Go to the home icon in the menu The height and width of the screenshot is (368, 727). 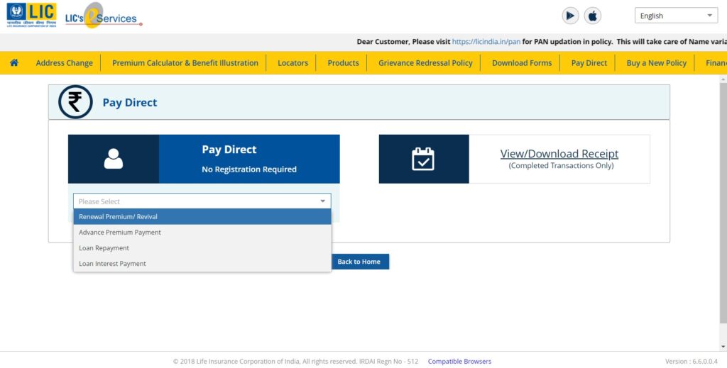coord(14,62)
